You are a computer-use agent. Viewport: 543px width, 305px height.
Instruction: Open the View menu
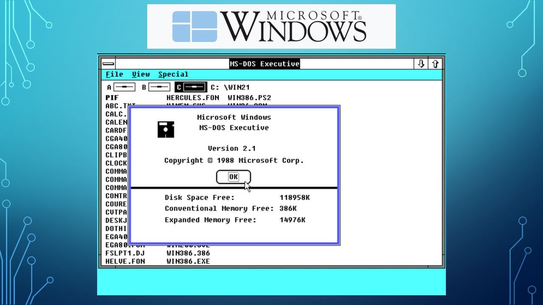point(141,75)
